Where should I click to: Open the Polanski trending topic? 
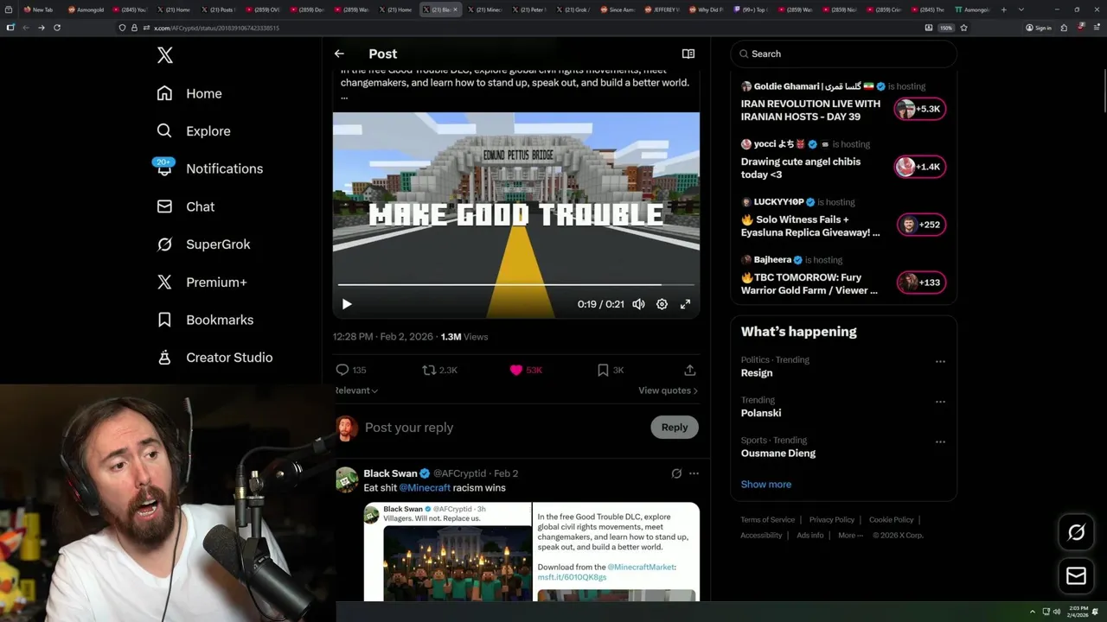[761, 413]
